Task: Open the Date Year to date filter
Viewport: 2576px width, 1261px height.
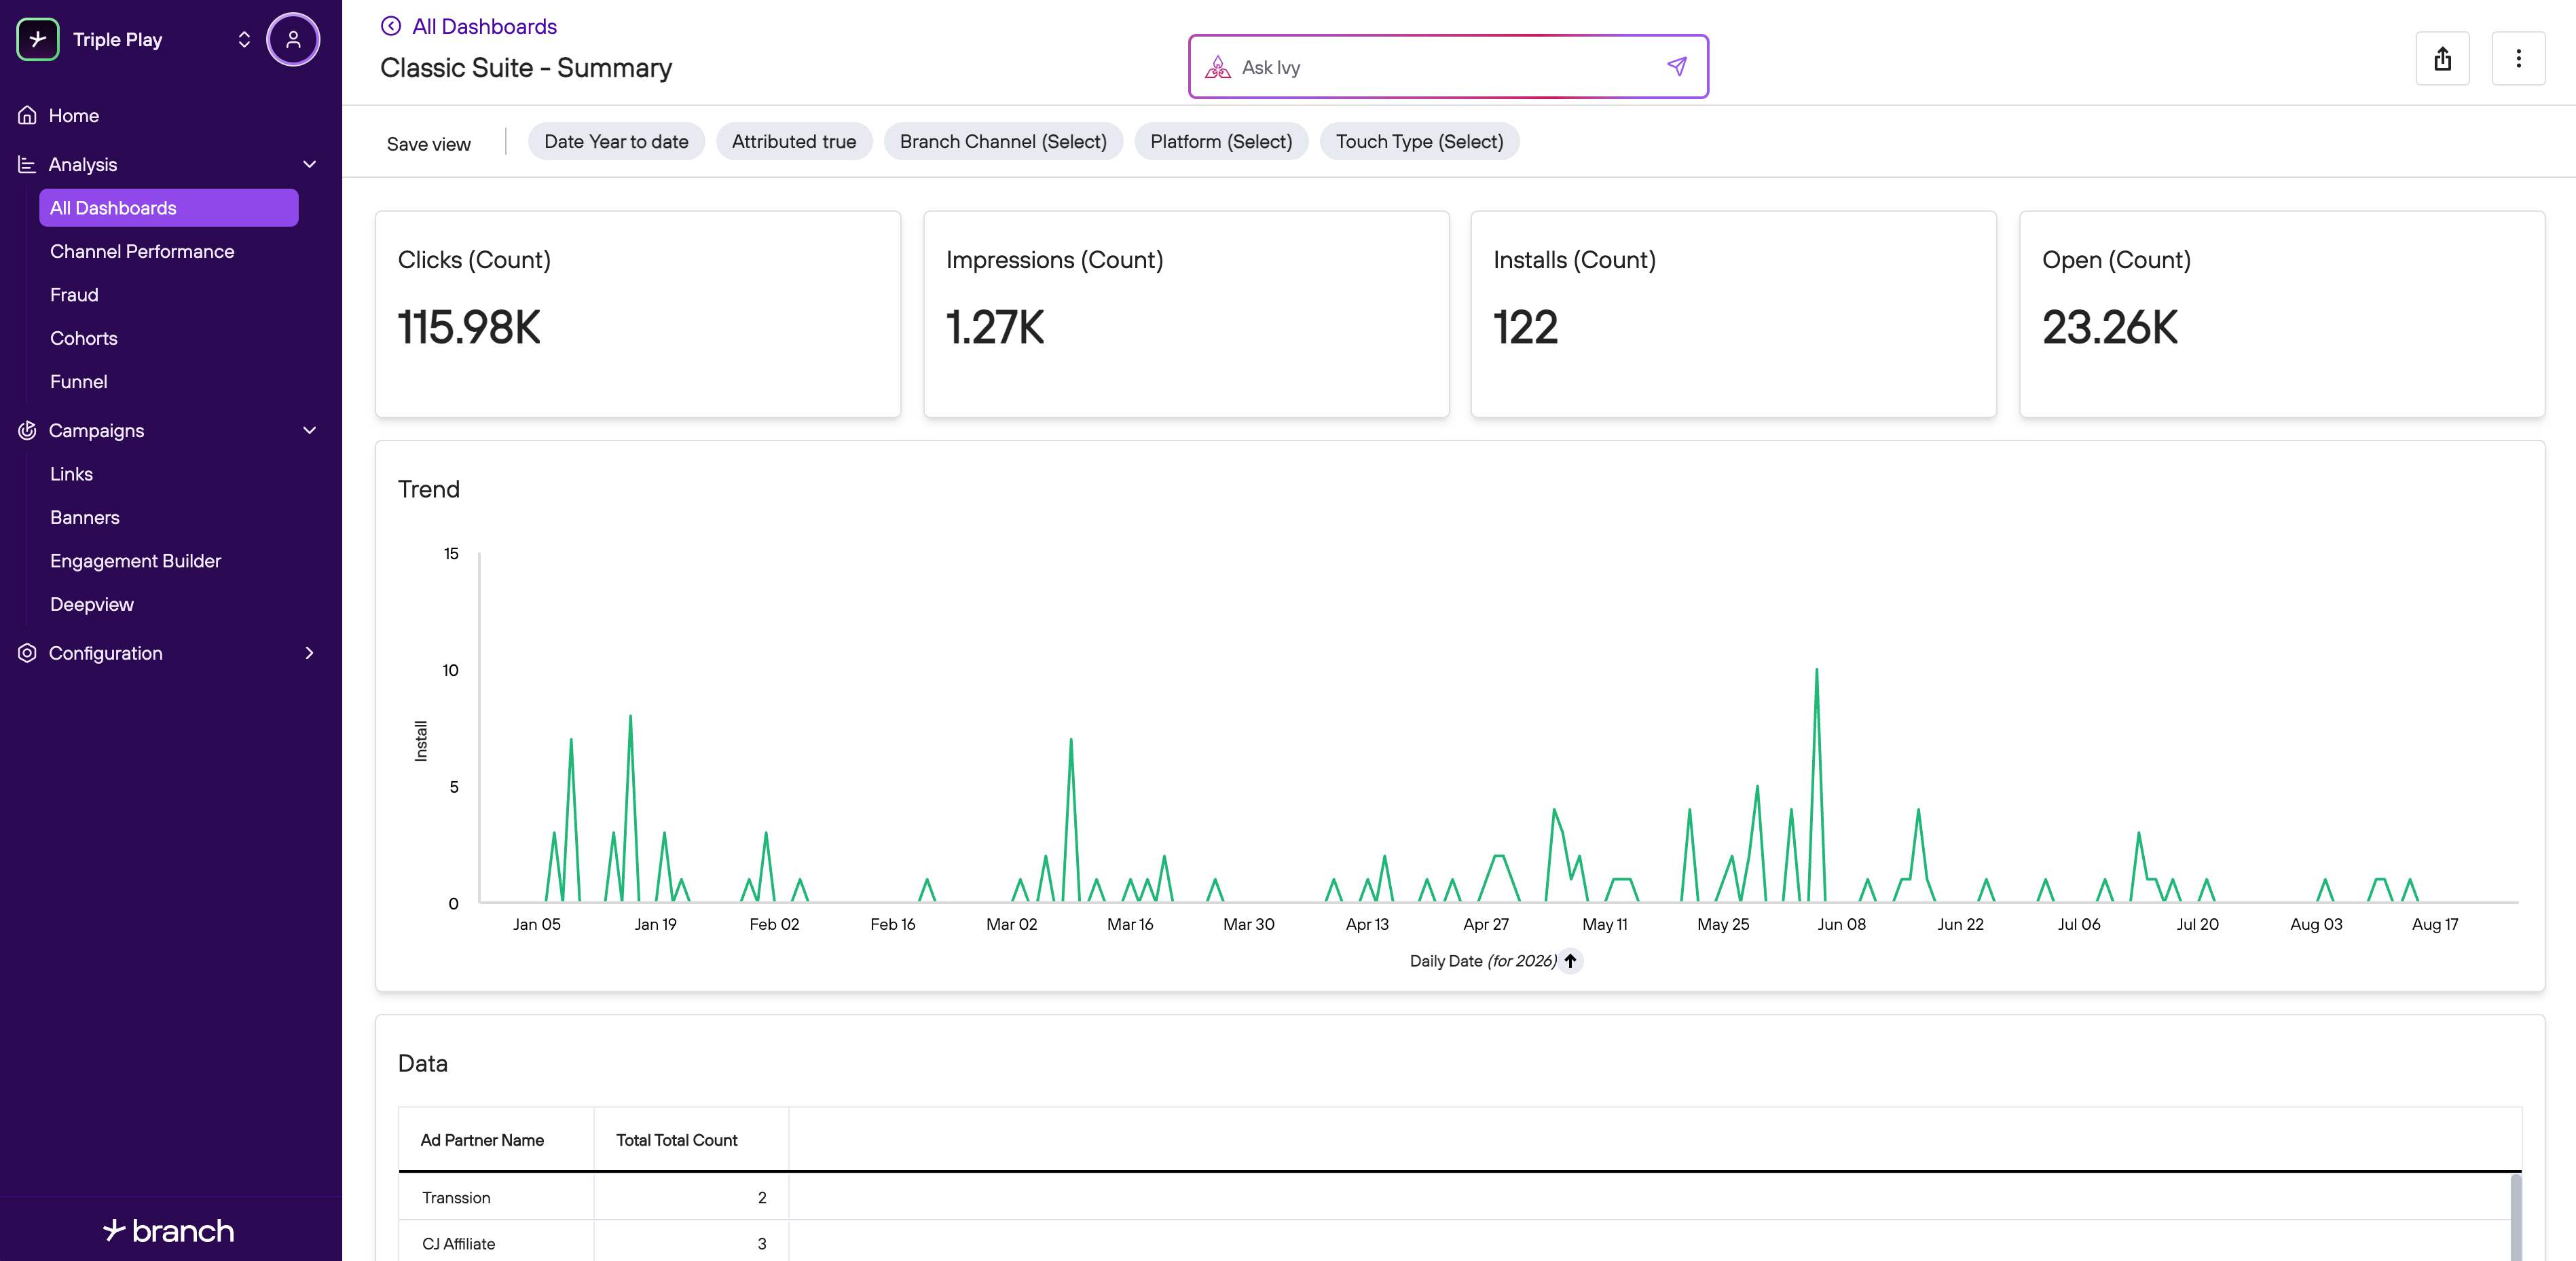Action: pyautogui.click(x=616, y=142)
